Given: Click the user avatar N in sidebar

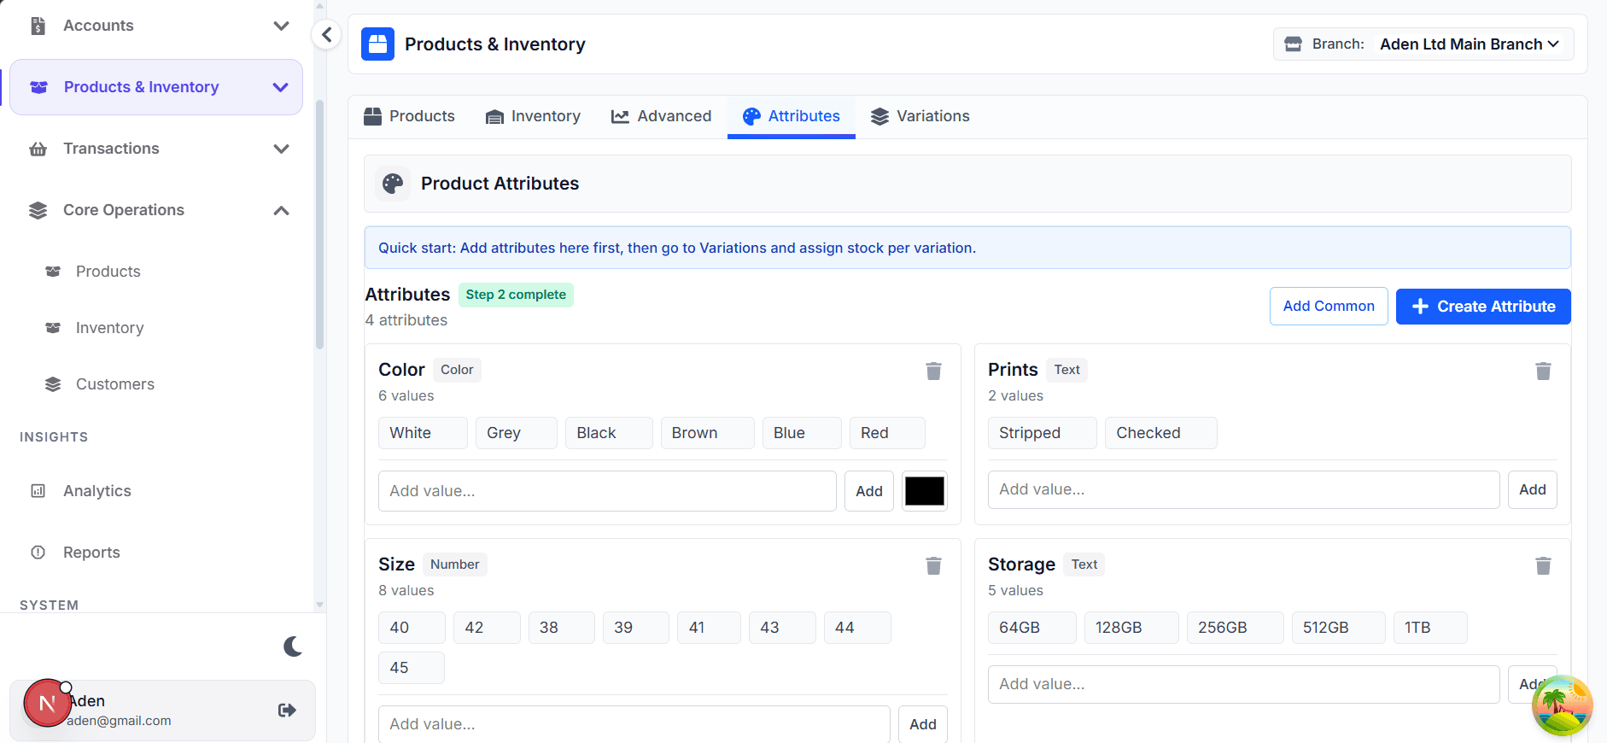Looking at the screenshot, I should coord(47,704).
